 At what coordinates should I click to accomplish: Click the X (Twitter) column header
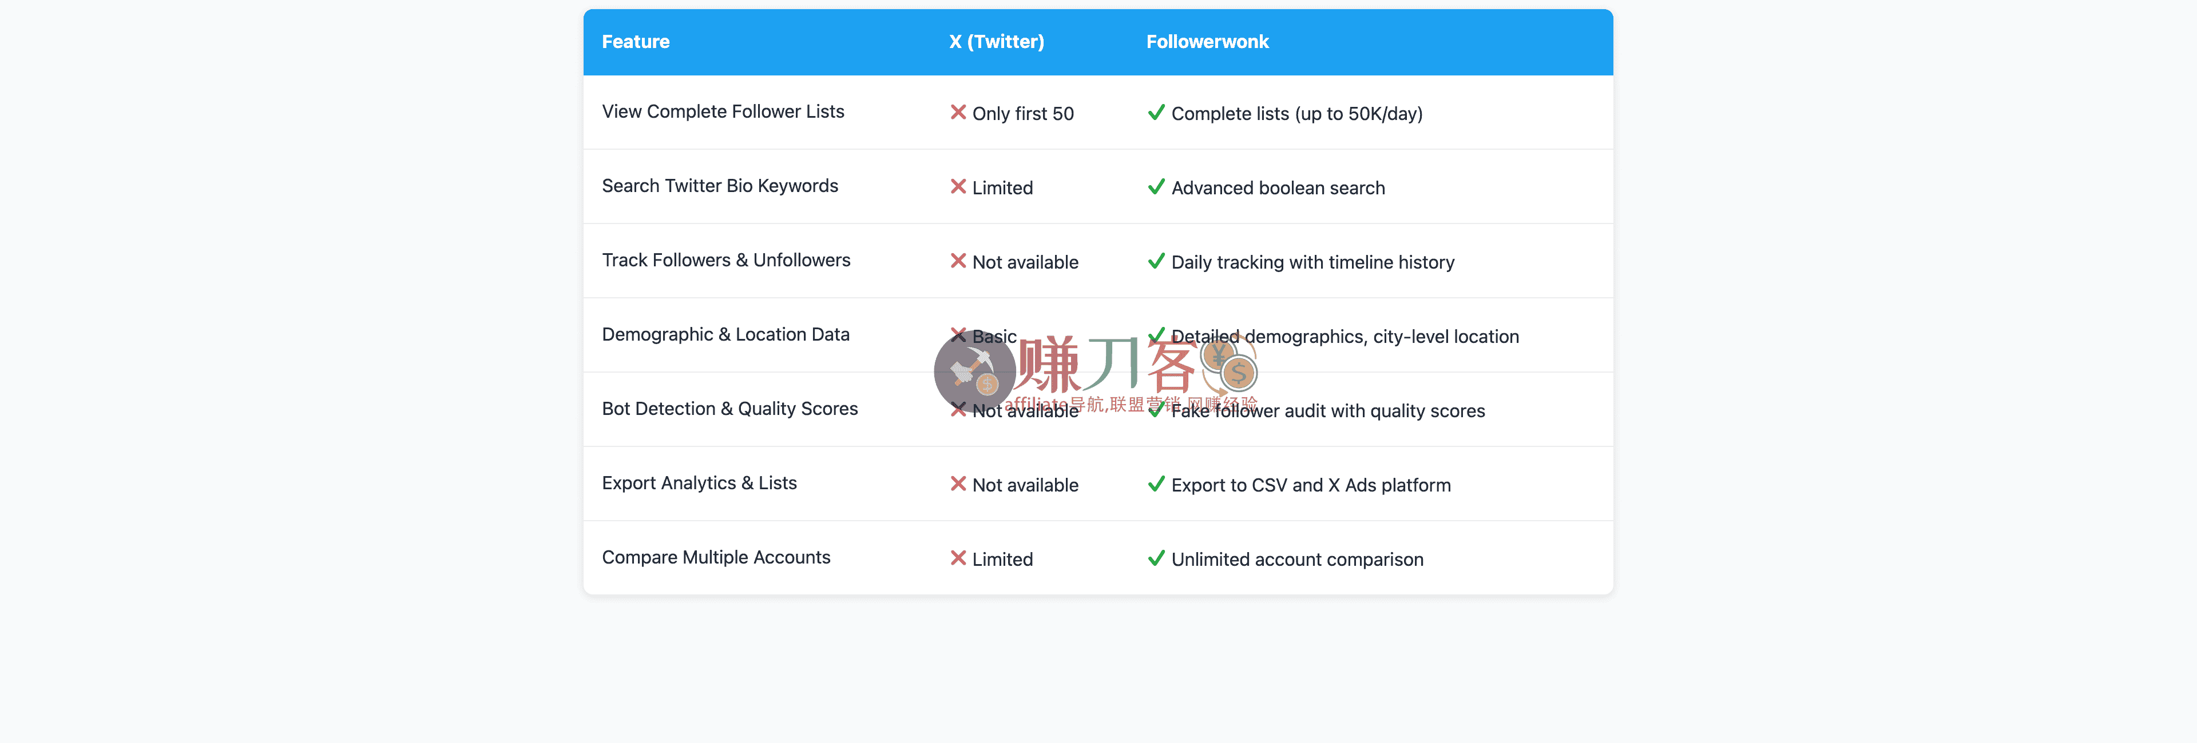[996, 42]
